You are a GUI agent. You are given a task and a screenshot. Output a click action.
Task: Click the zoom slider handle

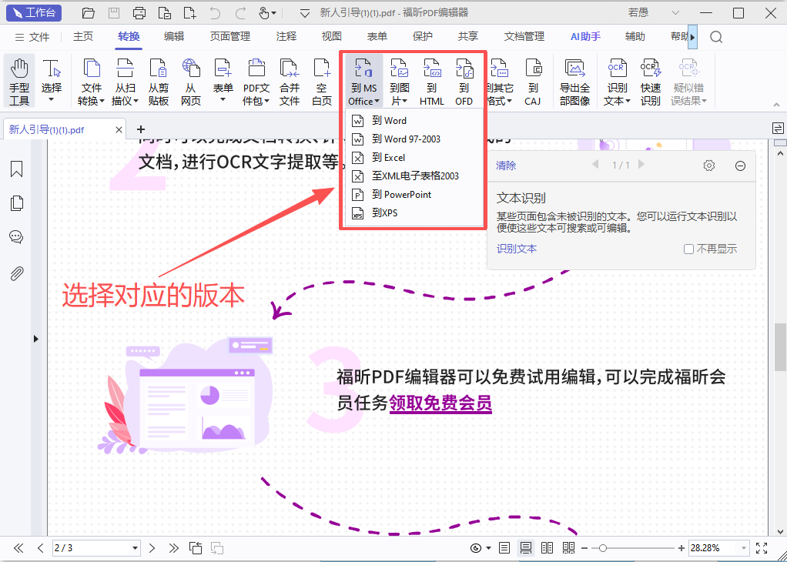click(x=603, y=548)
